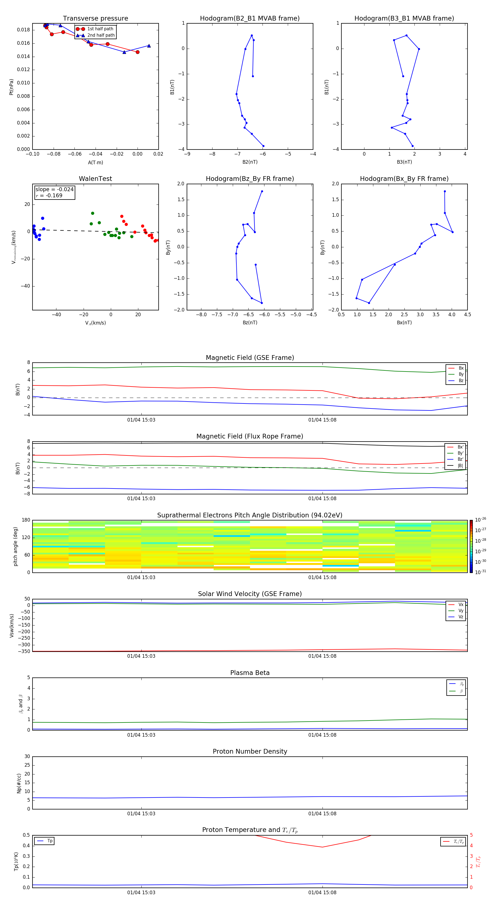Click the "slope = -0.024" annotation
The width and height of the screenshot is (500, 917).
[x=54, y=190]
